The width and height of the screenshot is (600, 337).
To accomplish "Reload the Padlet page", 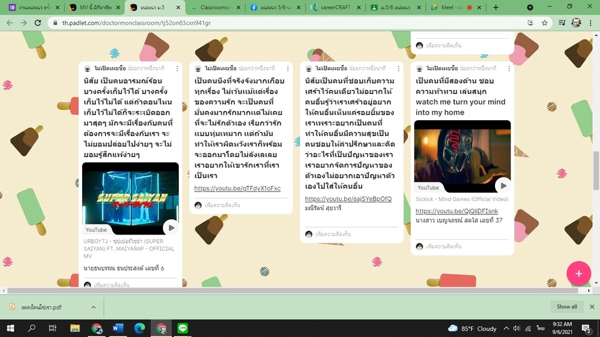I will (x=37, y=23).
